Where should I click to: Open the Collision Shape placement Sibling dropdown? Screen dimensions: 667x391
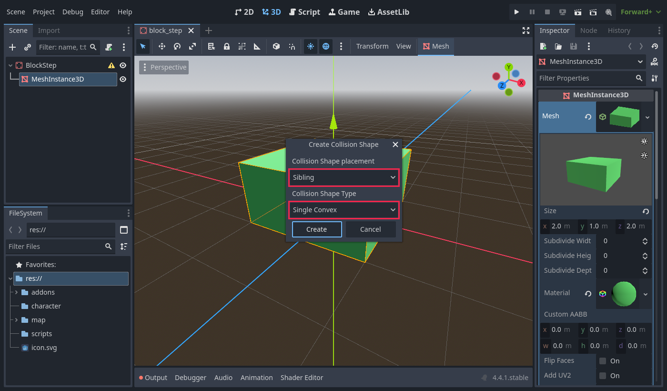[x=344, y=177]
